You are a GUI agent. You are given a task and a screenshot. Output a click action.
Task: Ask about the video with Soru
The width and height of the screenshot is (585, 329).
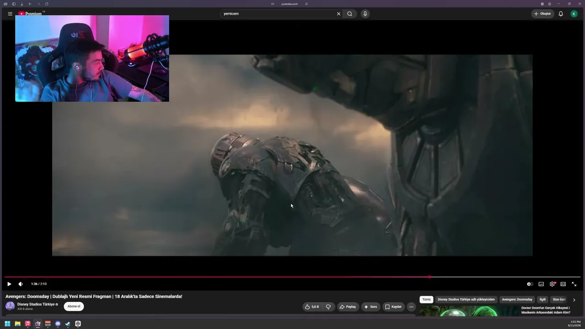point(371,307)
